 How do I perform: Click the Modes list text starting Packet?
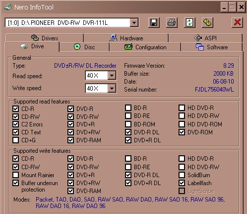click(x=130, y=203)
